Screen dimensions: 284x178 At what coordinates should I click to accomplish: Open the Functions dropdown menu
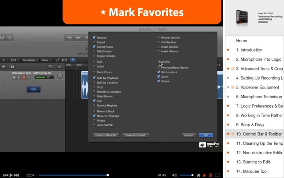click(30, 60)
